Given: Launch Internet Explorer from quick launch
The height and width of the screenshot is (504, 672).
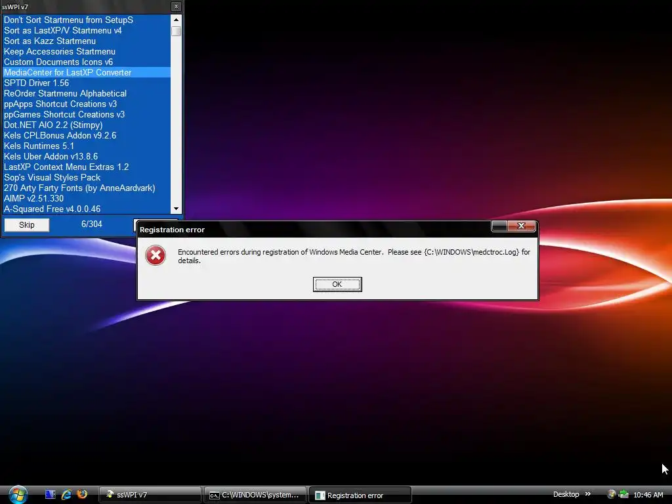Looking at the screenshot, I should (x=66, y=495).
